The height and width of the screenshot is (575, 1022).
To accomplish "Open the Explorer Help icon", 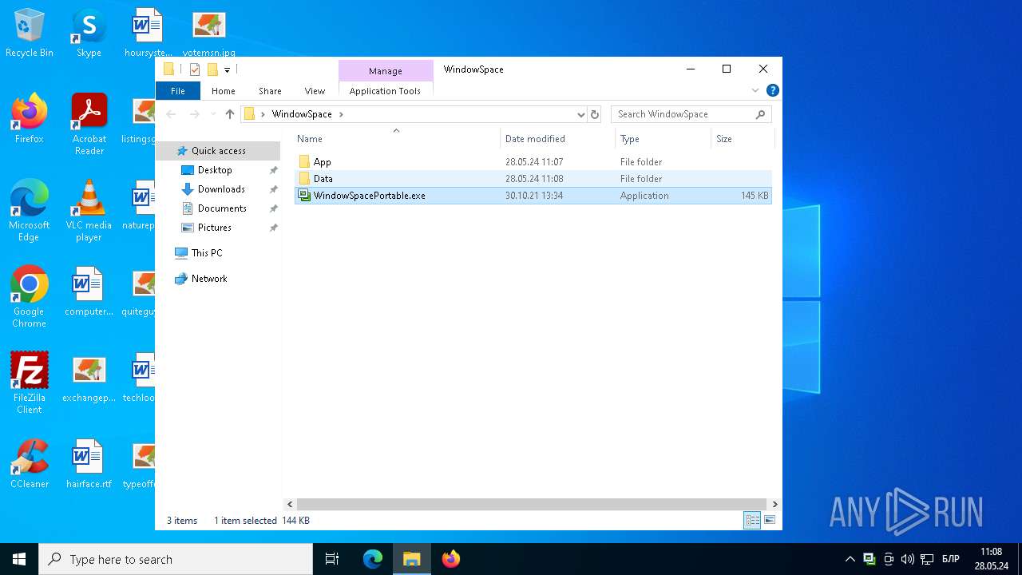I will pos(772,91).
